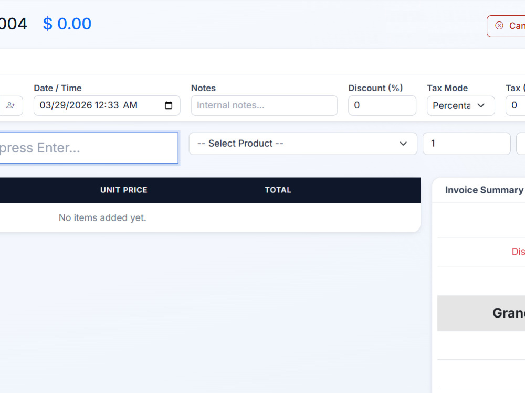Image resolution: width=525 pixels, height=393 pixels.
Task: Click the Notes label
Action: tap(203, 88)
